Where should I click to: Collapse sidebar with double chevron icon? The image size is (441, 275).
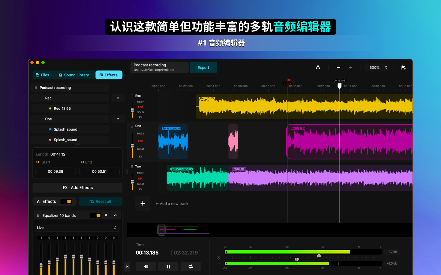click(x=127, y=266)
